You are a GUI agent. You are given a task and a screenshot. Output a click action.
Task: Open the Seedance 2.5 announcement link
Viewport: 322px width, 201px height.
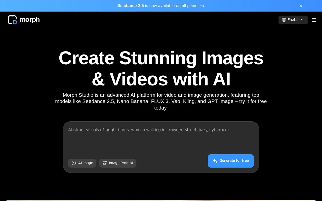point(161,6)
